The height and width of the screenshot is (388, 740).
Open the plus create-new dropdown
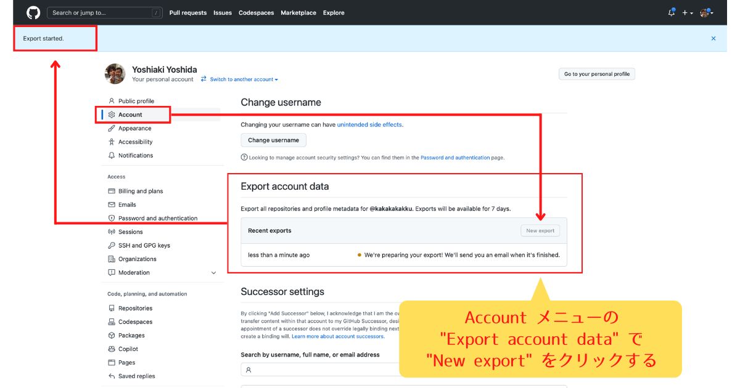[x=687, y=13]
